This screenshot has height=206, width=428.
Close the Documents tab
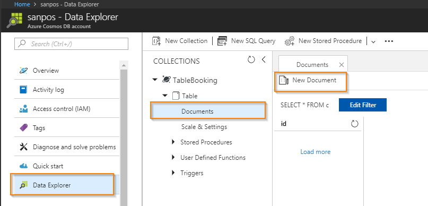click(341, 65)
